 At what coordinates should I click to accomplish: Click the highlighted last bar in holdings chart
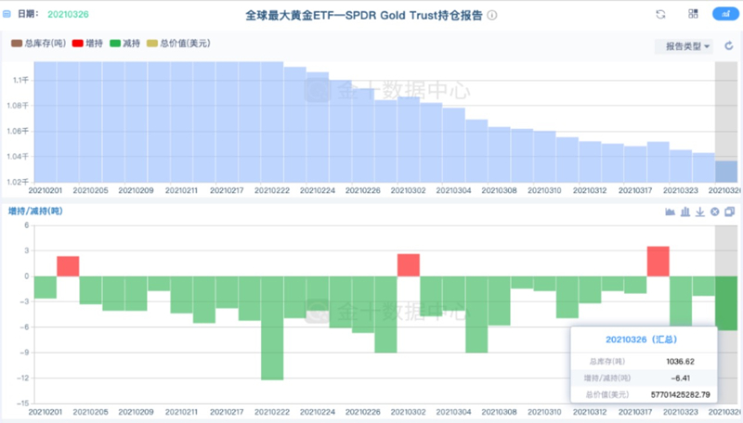(726, 172)
